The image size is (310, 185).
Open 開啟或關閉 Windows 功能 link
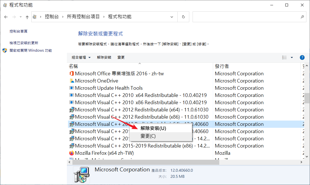31,51
